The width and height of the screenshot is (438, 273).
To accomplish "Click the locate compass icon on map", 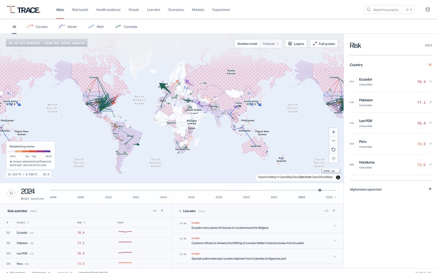I will coord(333,159).
